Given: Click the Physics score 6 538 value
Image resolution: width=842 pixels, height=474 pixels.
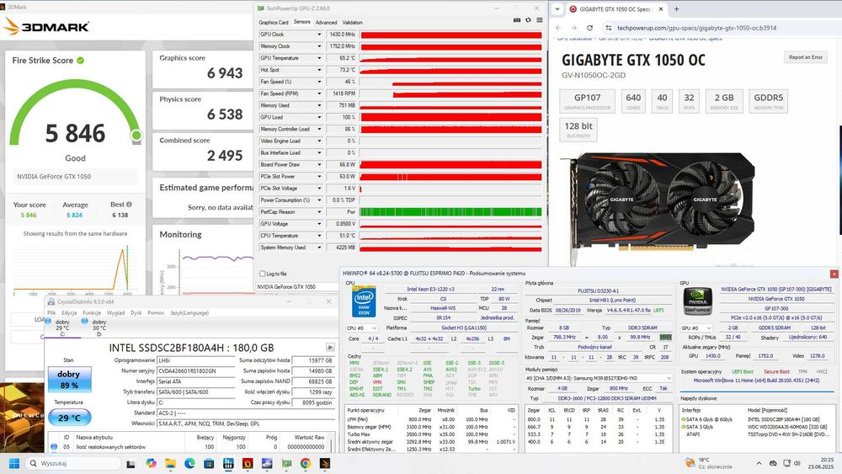Looking at the screenshot, I should tap(225, 115).
